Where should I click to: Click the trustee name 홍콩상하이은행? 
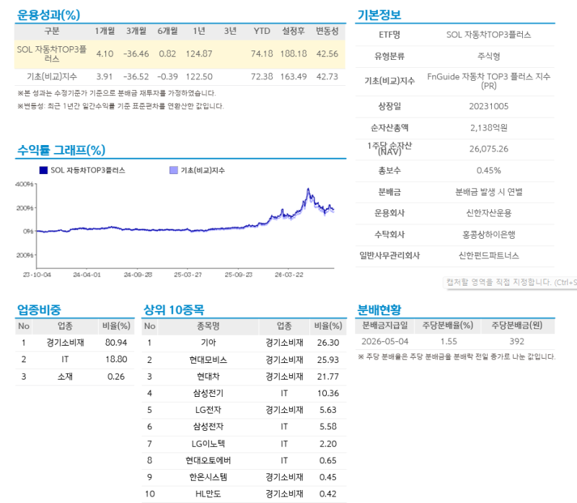[489, 235]
